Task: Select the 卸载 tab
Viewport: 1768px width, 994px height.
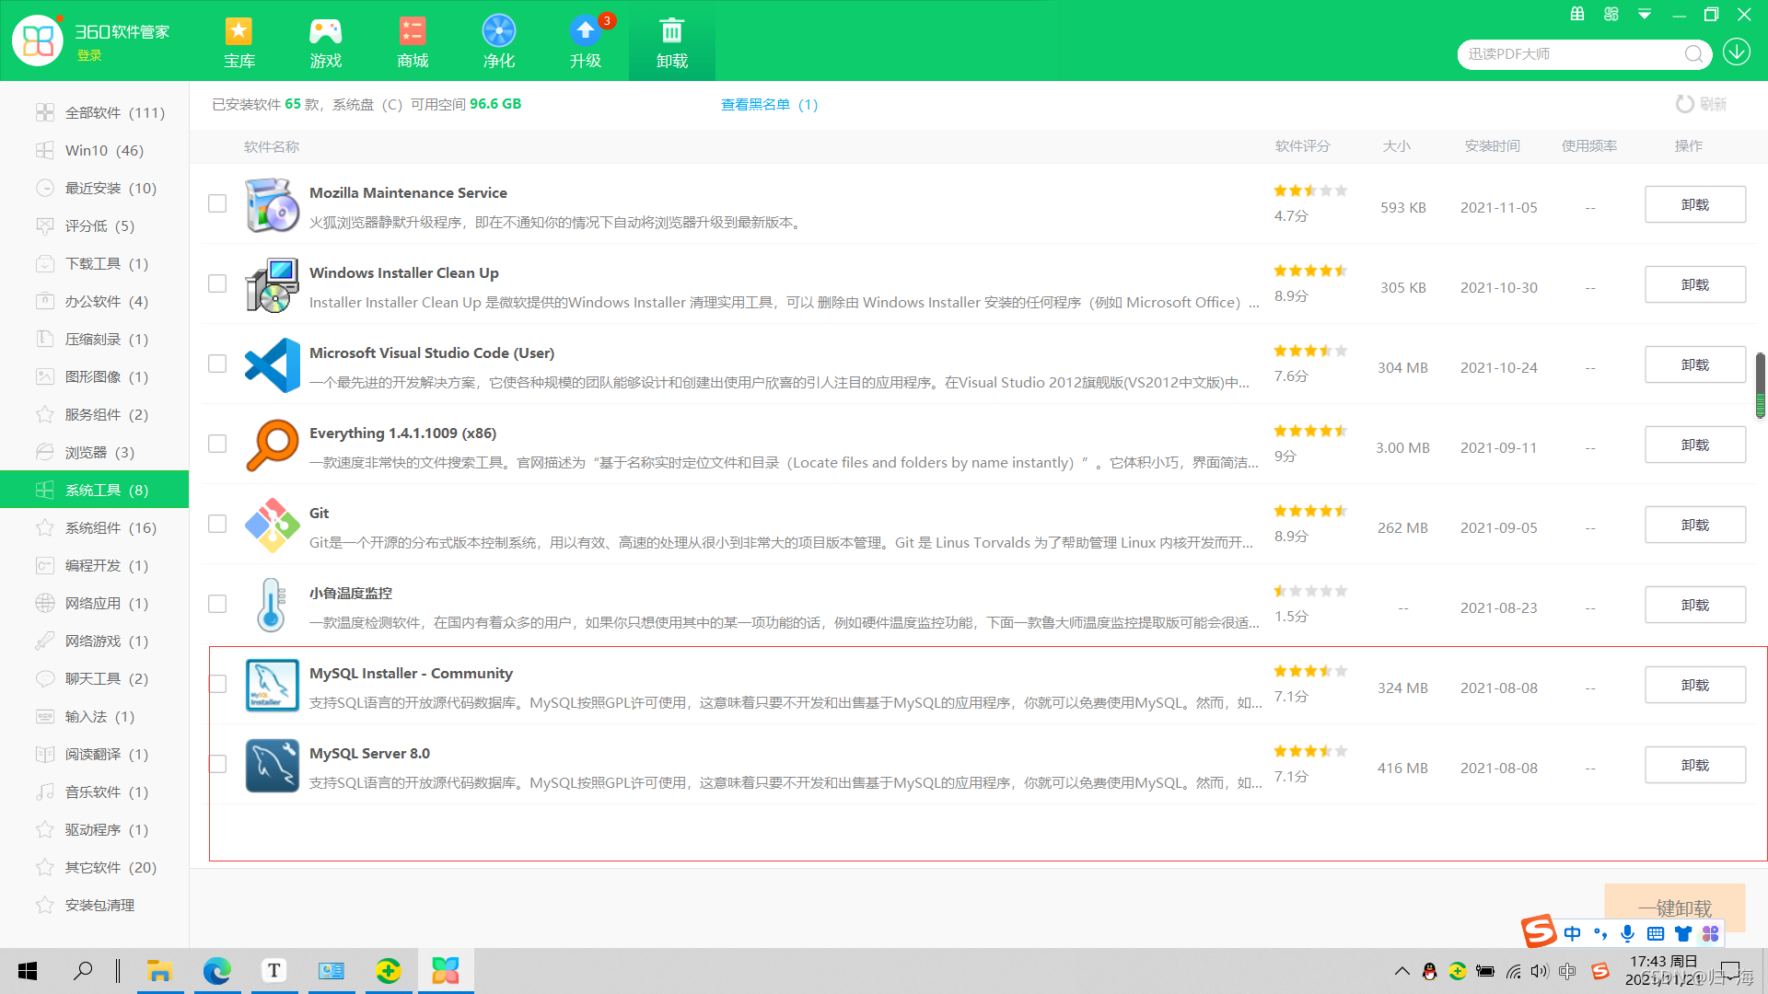Action: click(x=671, y=42)
